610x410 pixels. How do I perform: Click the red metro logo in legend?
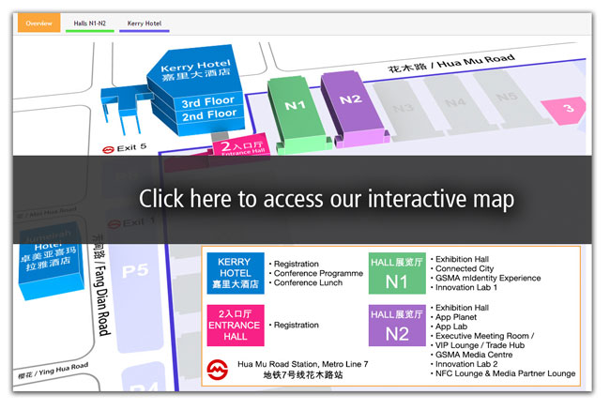coord(217,370)
